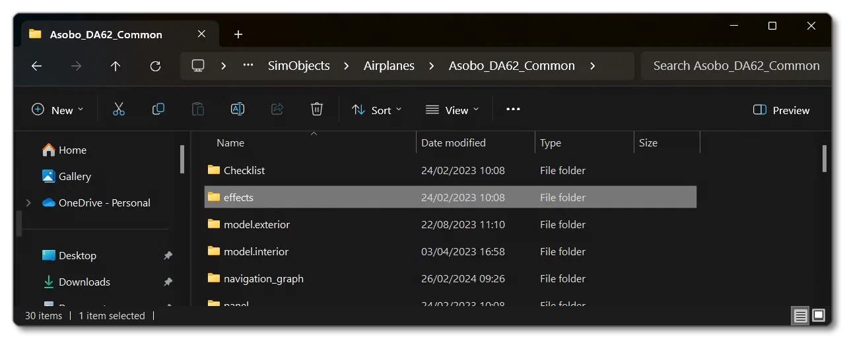Click the Copy icon in toolbar
The image size is (845, 339).
coord(158,109)
